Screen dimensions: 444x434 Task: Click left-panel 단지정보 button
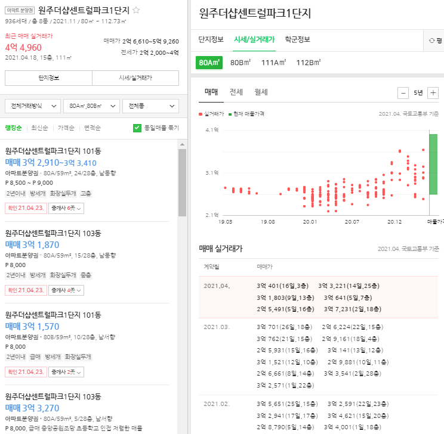click(x=49, y=78)
